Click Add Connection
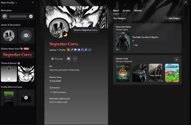This screenshot has width=191, height=125. (x=58, y=92)
